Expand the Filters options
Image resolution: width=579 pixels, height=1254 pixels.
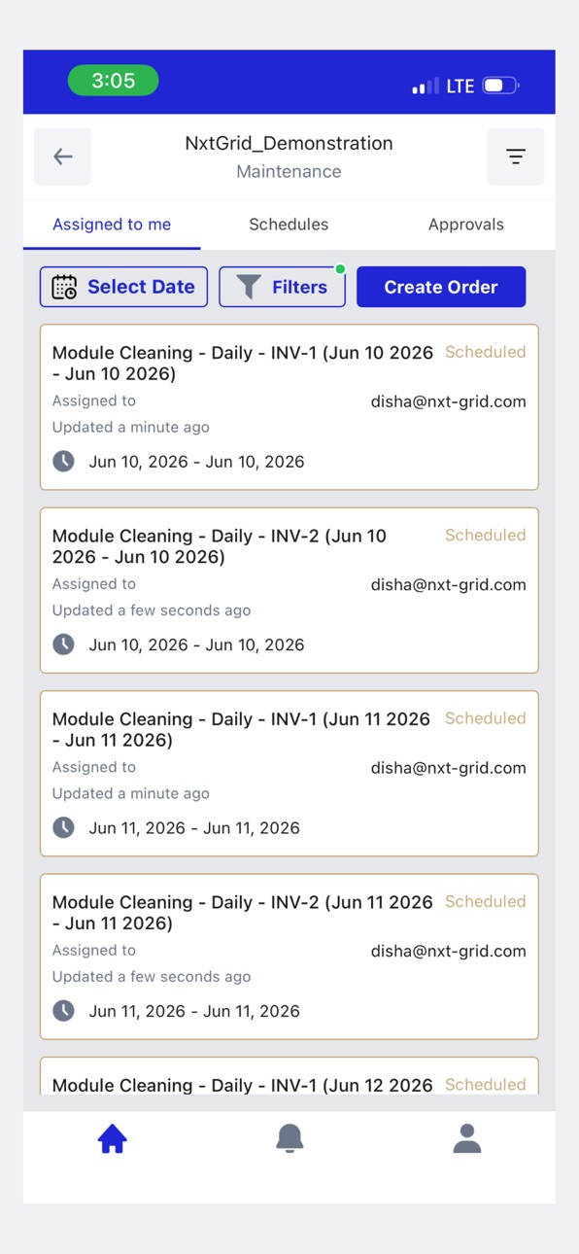(x=282, y=287)
